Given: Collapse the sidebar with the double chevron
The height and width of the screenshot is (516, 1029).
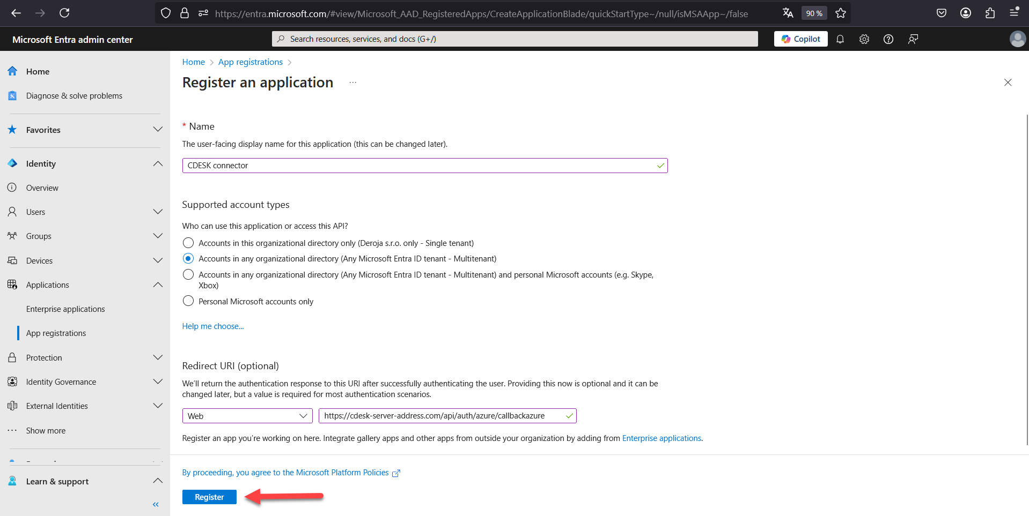Looking at the screenshot, I should point(156,504).
